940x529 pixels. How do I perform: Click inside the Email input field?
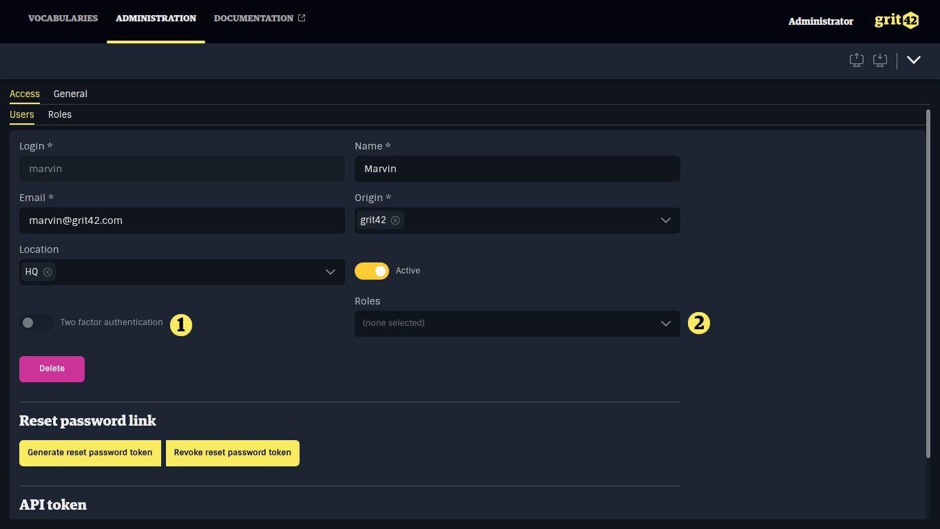pyautogui.click(x=181, y=220)
